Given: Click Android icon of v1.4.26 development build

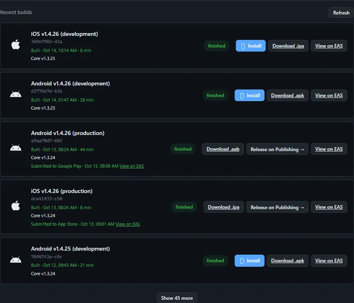Looking at the screenshot, I should click(16, 94).
